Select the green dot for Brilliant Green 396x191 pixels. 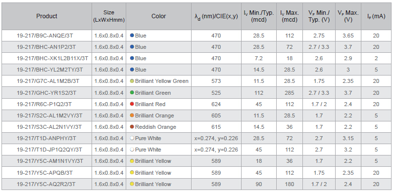132,93
